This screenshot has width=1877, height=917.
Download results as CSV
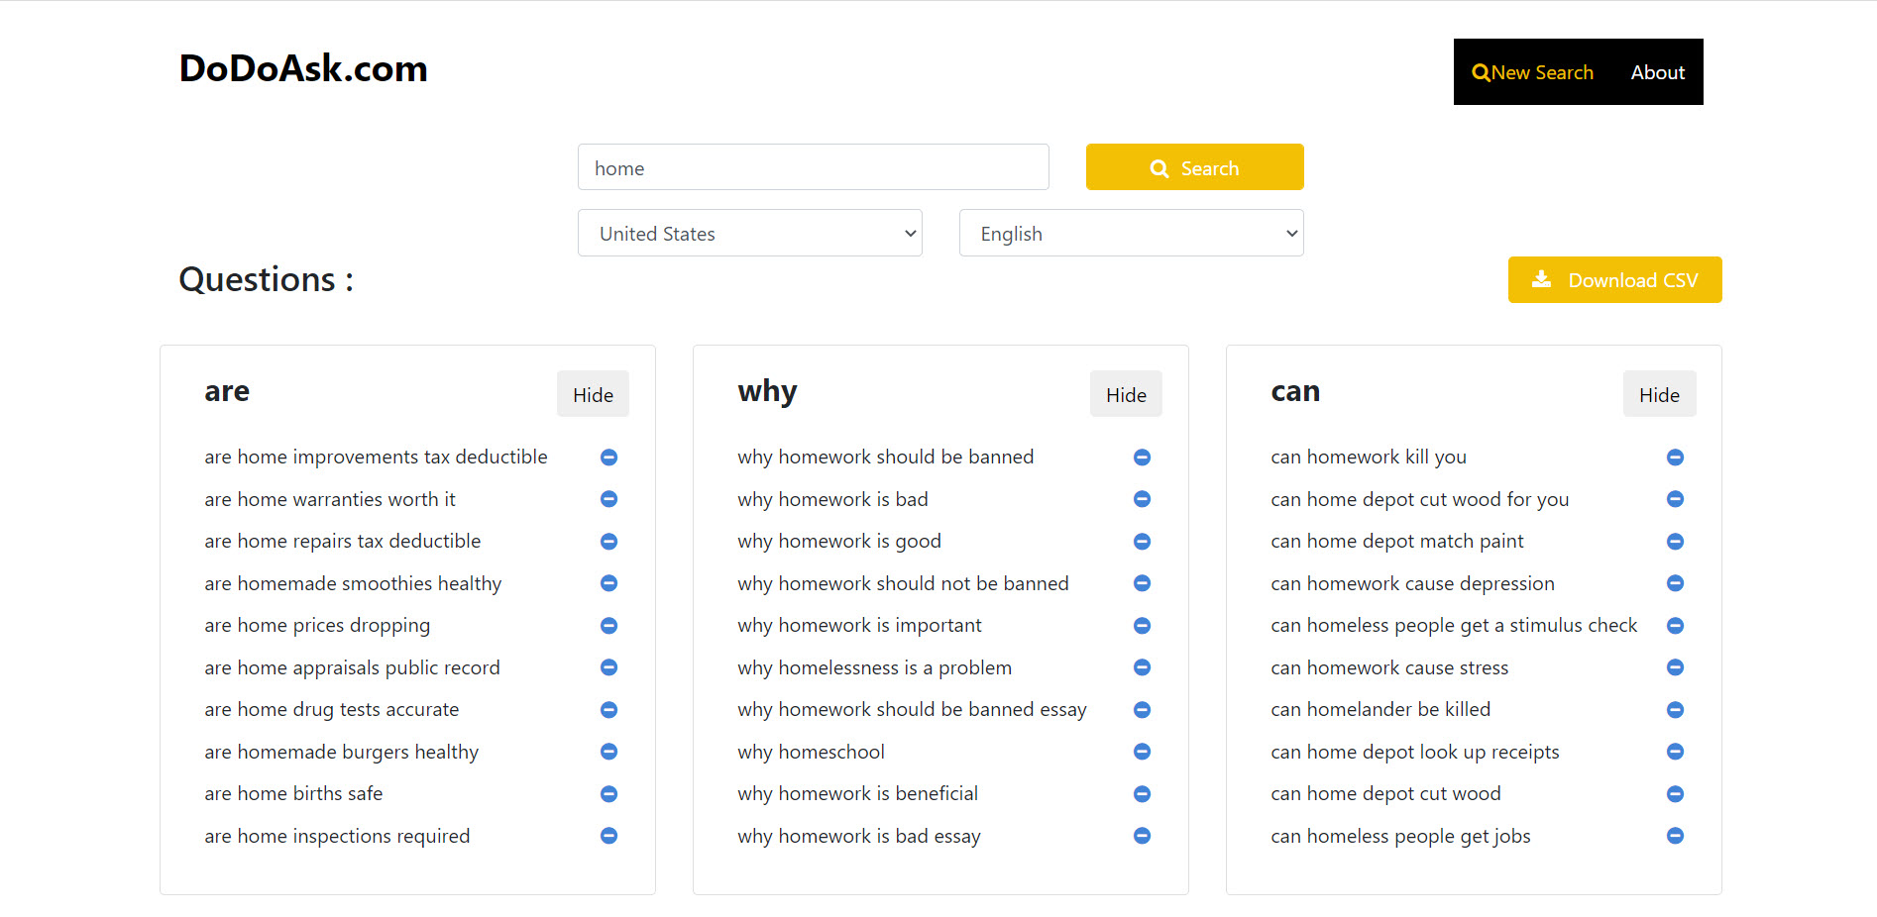tap(1614, 280)
